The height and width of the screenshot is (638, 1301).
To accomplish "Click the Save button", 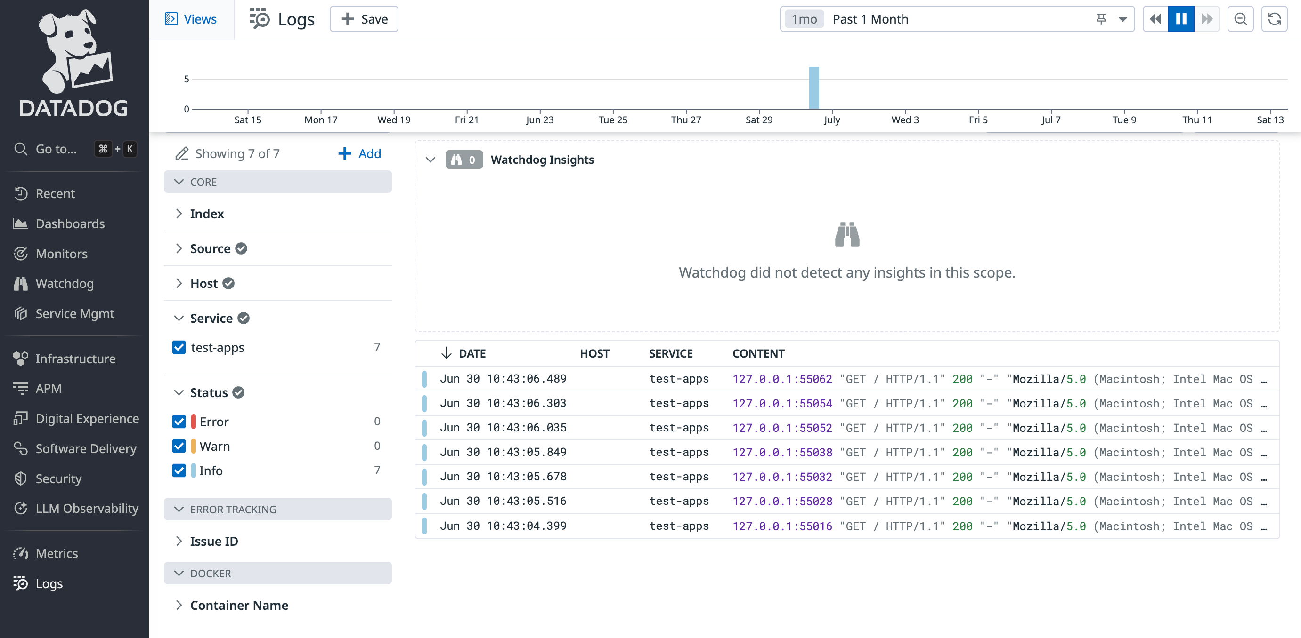I will (364, 19).
